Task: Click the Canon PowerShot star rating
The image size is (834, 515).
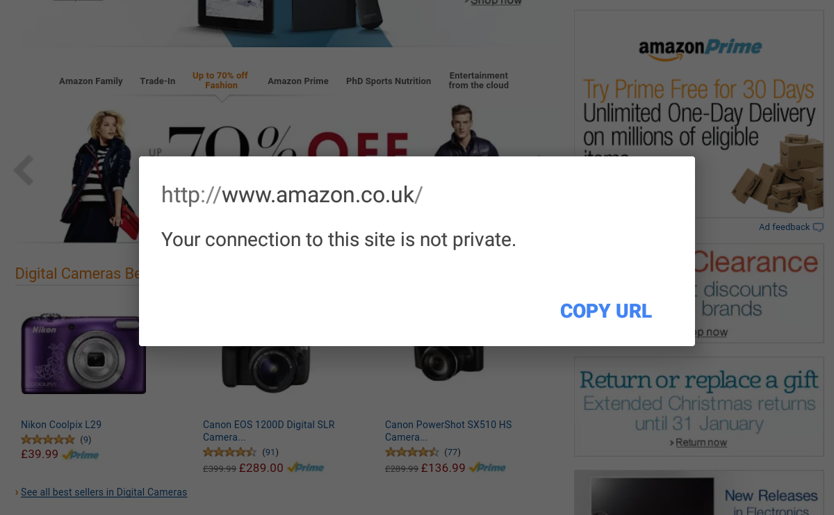Action: 411,452
